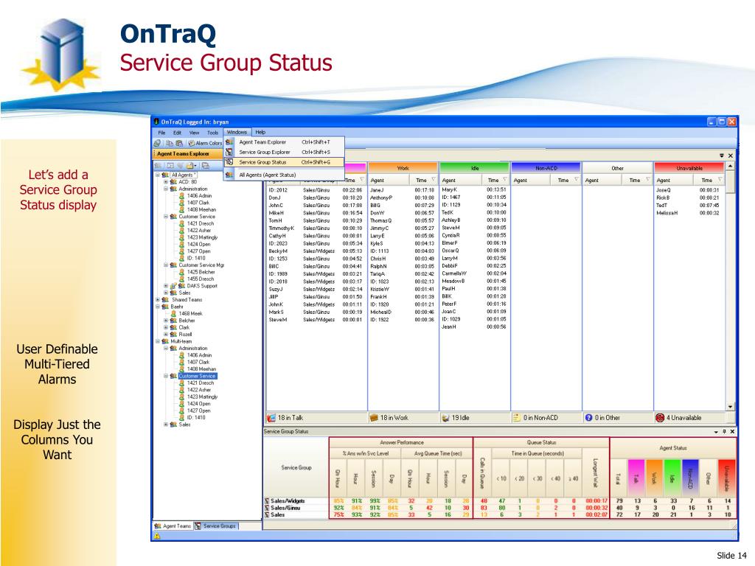Select the Sales/Ginsu service group row
The image size is (755, 566).
point(500,508)
